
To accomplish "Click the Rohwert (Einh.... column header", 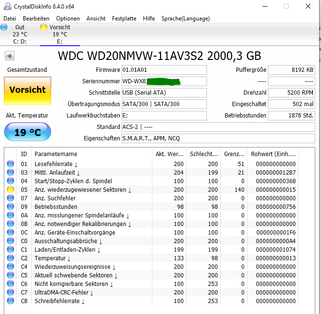I will (x=273, y=154).
